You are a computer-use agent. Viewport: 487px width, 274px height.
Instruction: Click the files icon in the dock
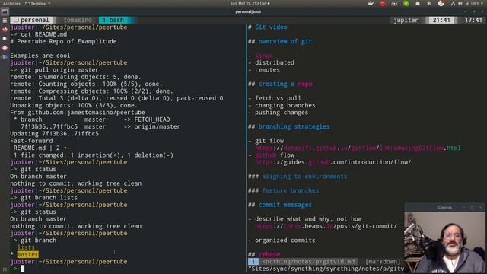(5, 21)
